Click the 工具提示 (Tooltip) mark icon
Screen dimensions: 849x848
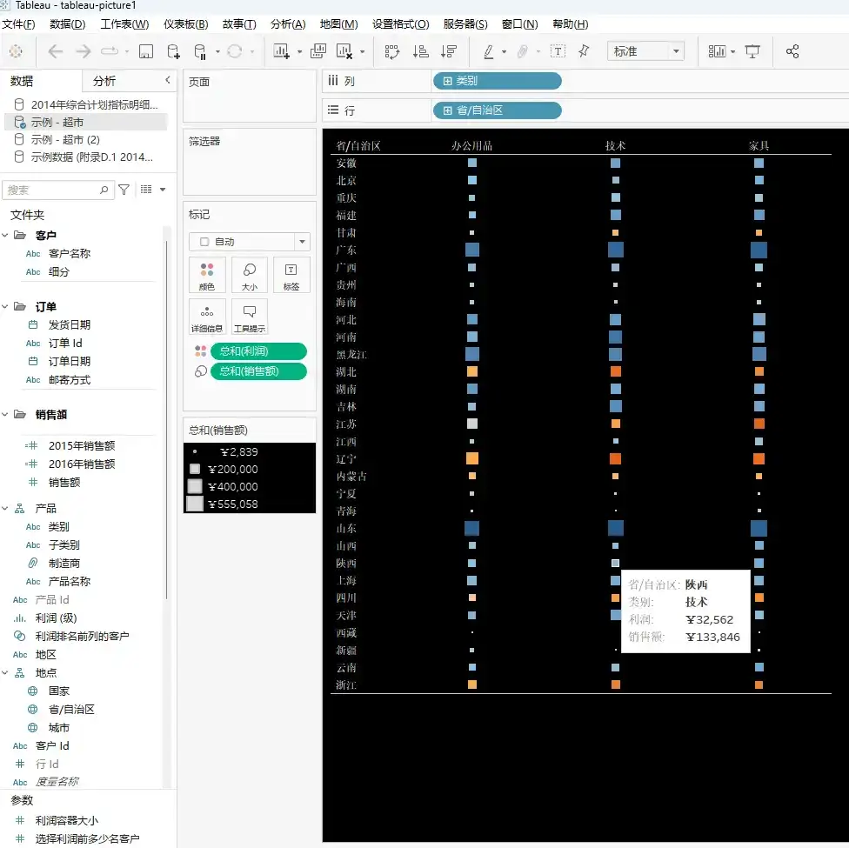point(249,316)
